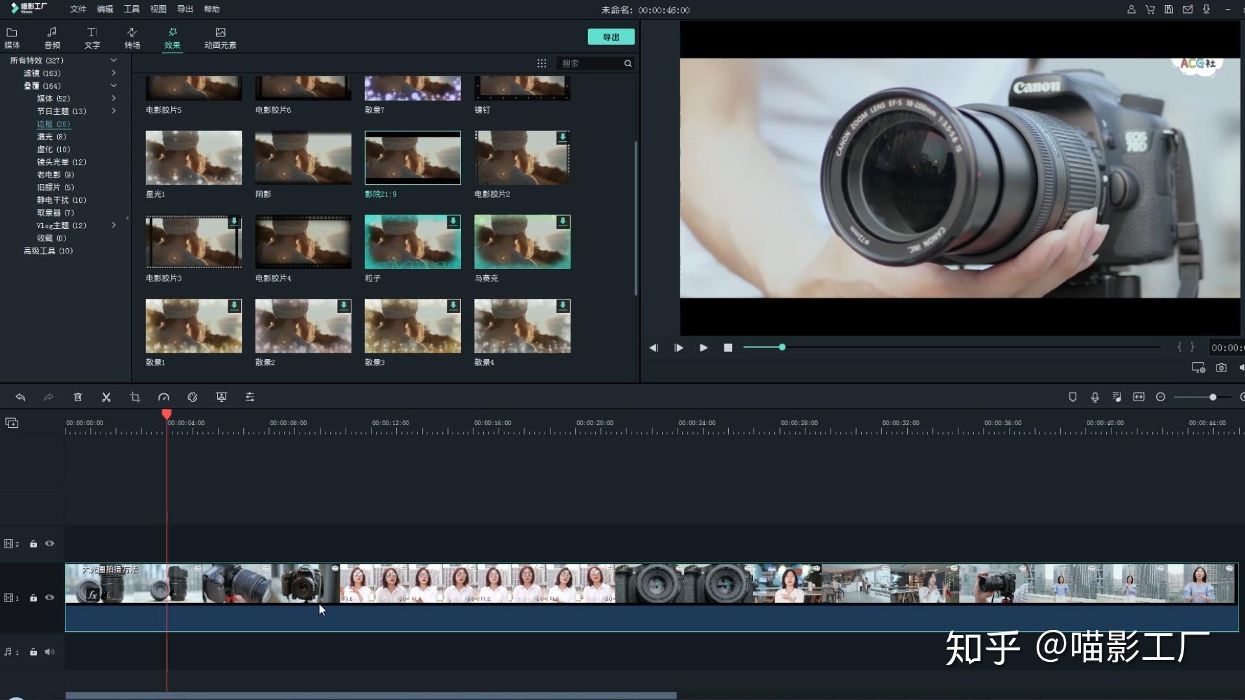Image resolution: width=1245 pixels, height=700 pixels.
Task: Open the 文件 menu
Action: [78, 9]
